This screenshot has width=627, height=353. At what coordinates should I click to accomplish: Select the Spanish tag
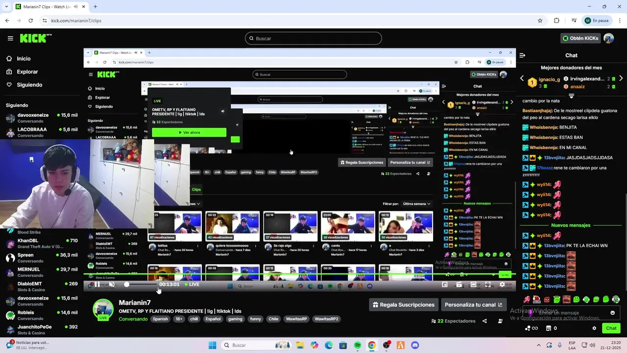[160, 319]
